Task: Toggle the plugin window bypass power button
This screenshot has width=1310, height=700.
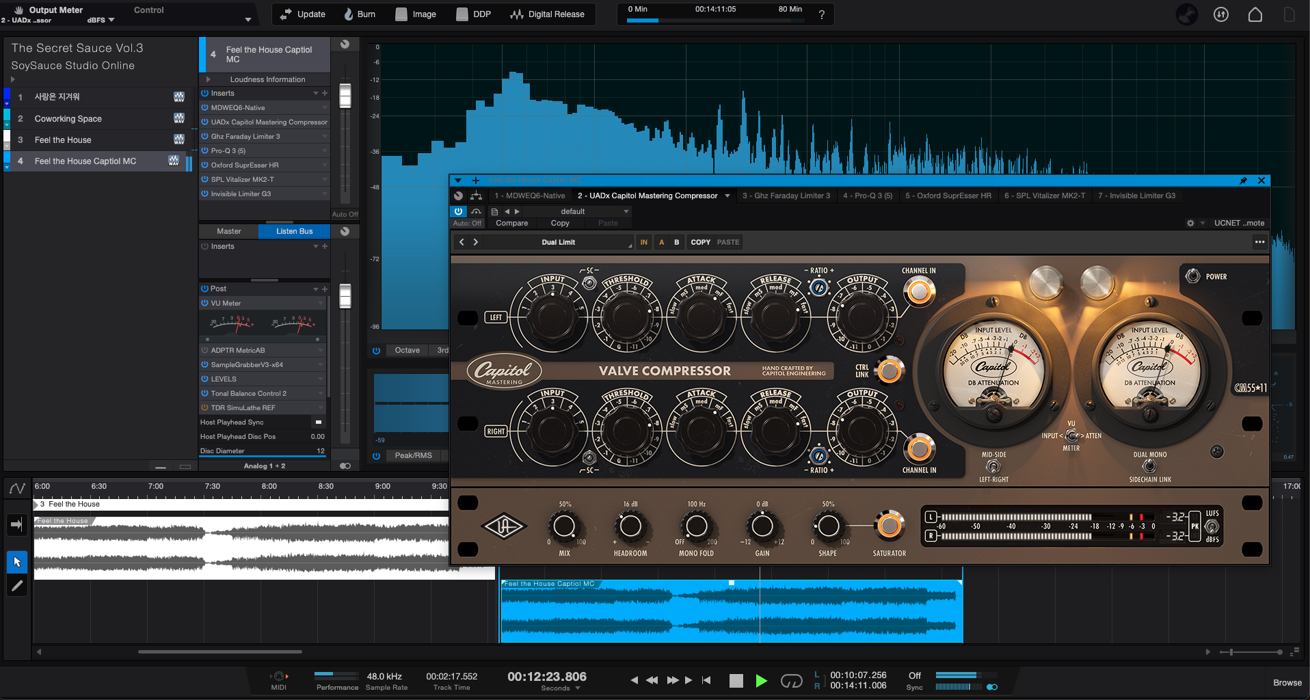Action: (x=458, y=211)
